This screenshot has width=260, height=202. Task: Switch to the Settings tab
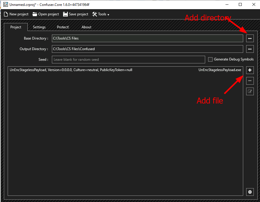(39, 27)
